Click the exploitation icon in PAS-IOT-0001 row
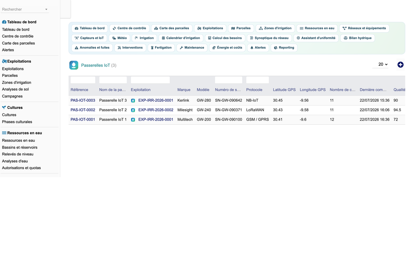Image resolution: width=414 pixels, height=256 pixels. click(133, 120)
